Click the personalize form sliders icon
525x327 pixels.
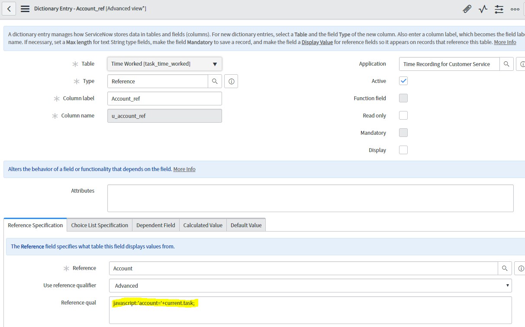pyautogui.click(x=498, y=8)
